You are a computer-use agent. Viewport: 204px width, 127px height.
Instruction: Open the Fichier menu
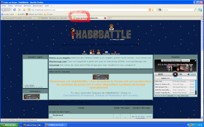4,6
